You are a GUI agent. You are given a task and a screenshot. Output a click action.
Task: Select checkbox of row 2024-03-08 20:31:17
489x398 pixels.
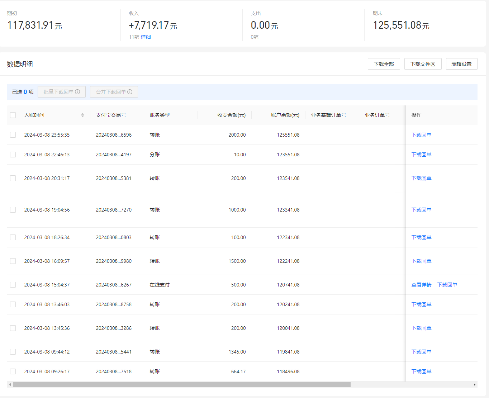(x=13, y=178)
